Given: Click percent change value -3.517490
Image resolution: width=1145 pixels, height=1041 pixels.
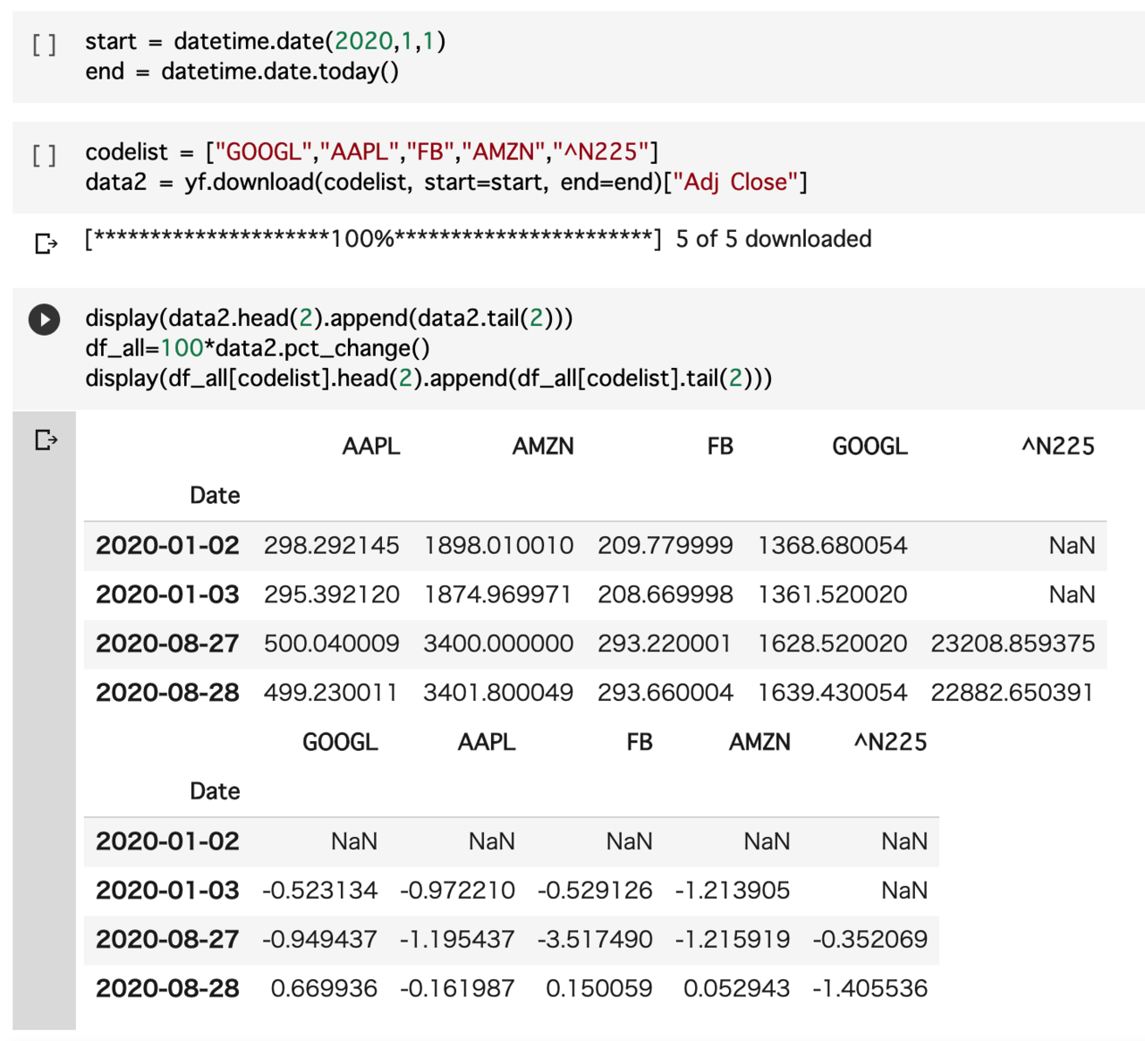Looking at the screenshot, I should [x=595, y=940].
